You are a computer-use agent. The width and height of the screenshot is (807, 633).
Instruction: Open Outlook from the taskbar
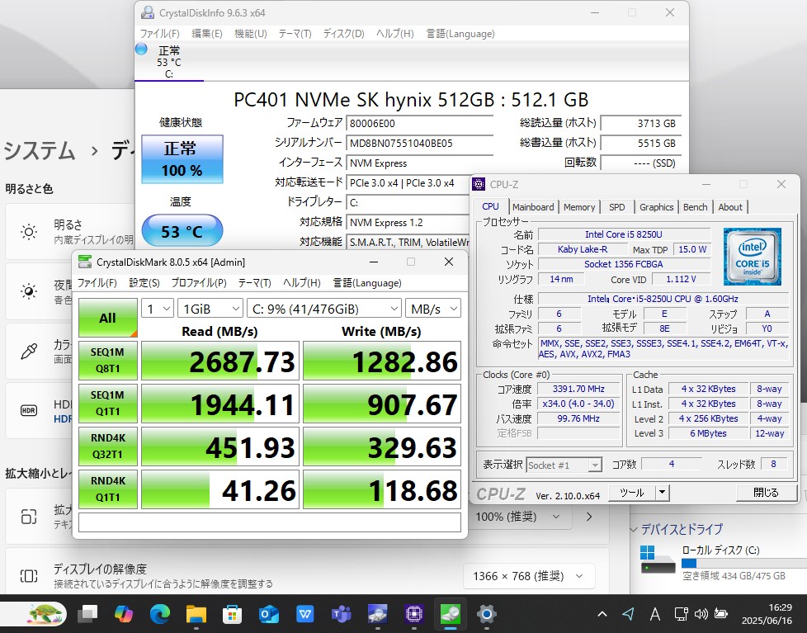[x=269, y=613]
